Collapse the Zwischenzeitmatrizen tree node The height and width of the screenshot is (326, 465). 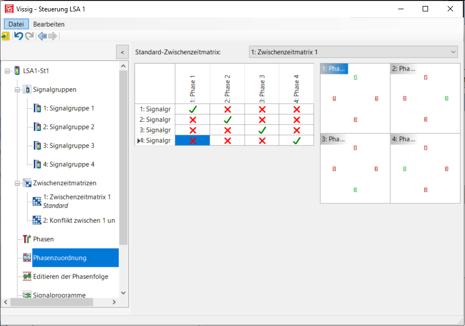click(x=17, y=183)
